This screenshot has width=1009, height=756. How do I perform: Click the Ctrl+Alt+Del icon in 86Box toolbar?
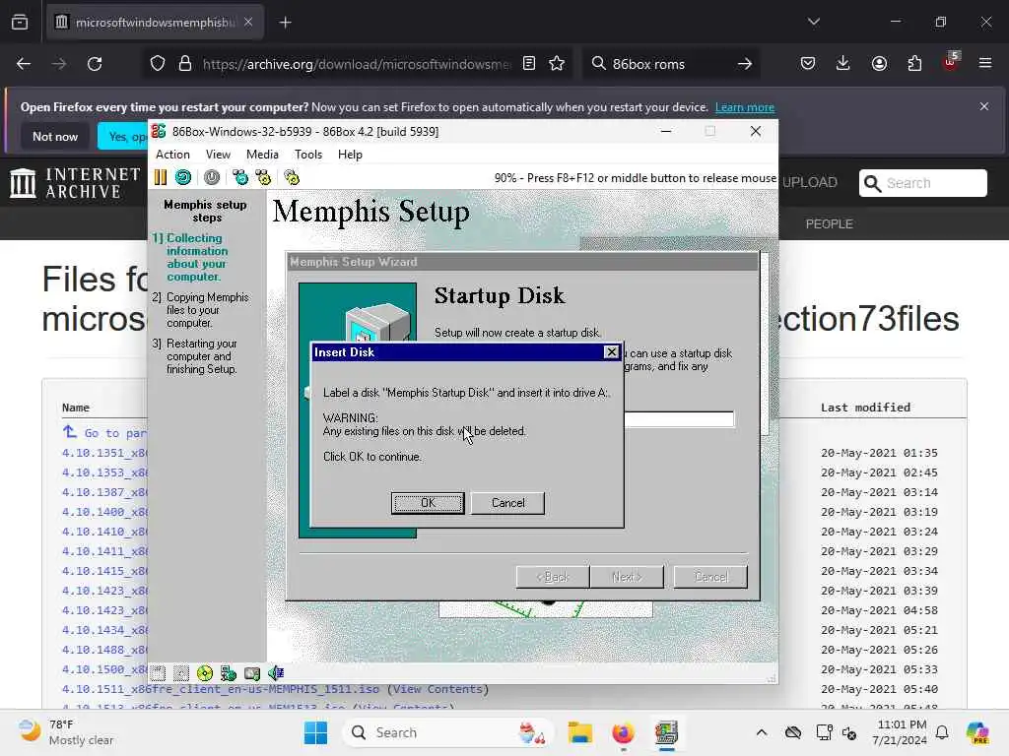click(240, 177)
